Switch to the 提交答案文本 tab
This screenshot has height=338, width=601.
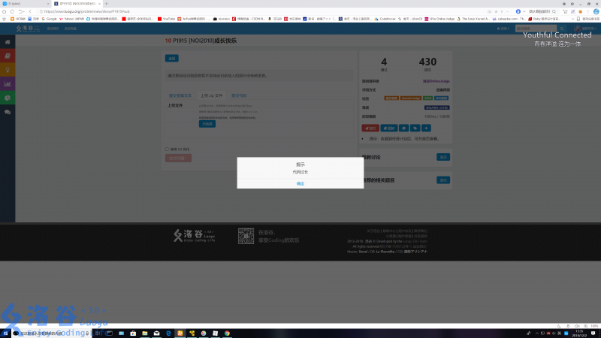point(180,96)
